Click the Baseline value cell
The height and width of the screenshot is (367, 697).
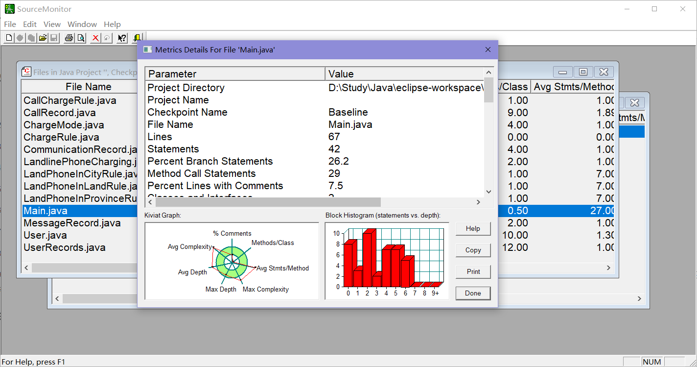pyautogui.click(x=348, y=112)
